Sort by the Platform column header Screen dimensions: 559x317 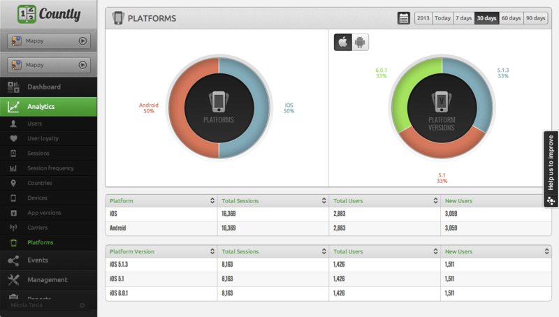[161, 201]
